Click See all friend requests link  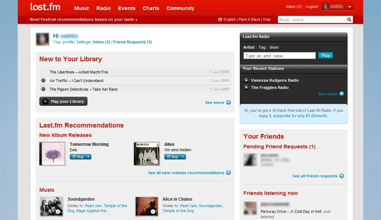tap(315, 176)
